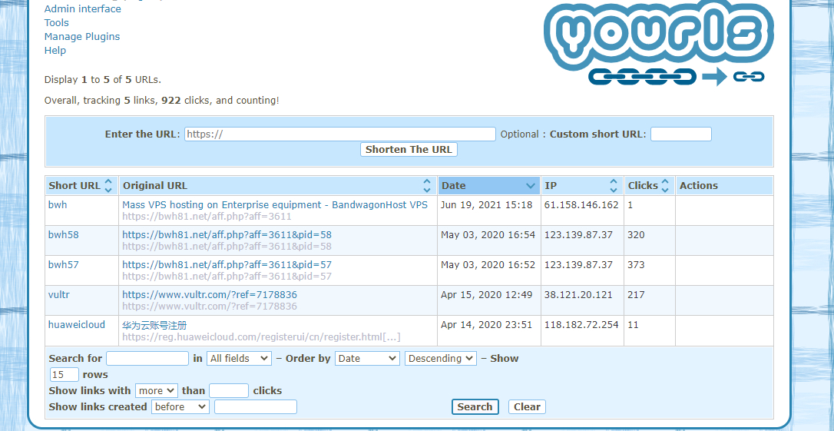834x431 pixels.
Task: Click the Actions column header
Action: (724, 186)
